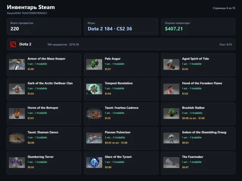Viewport: 242px width, 181px height.
Task: Click the inventory value $407.21
Action: pyautogui.click(x=174, y=29)
